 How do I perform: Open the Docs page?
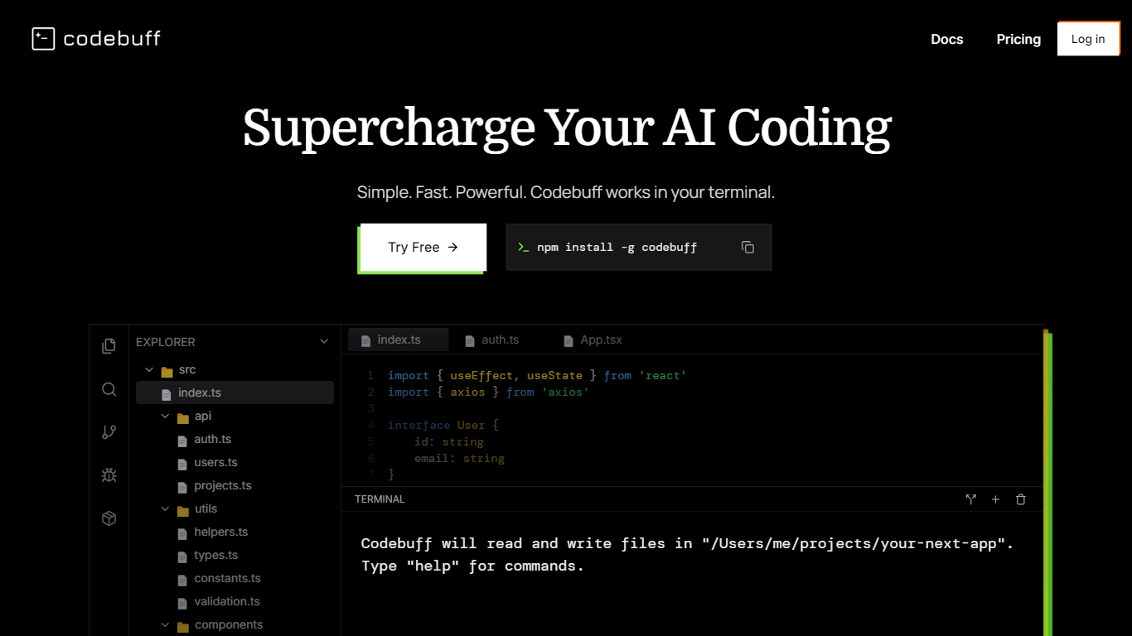point(947,39)
